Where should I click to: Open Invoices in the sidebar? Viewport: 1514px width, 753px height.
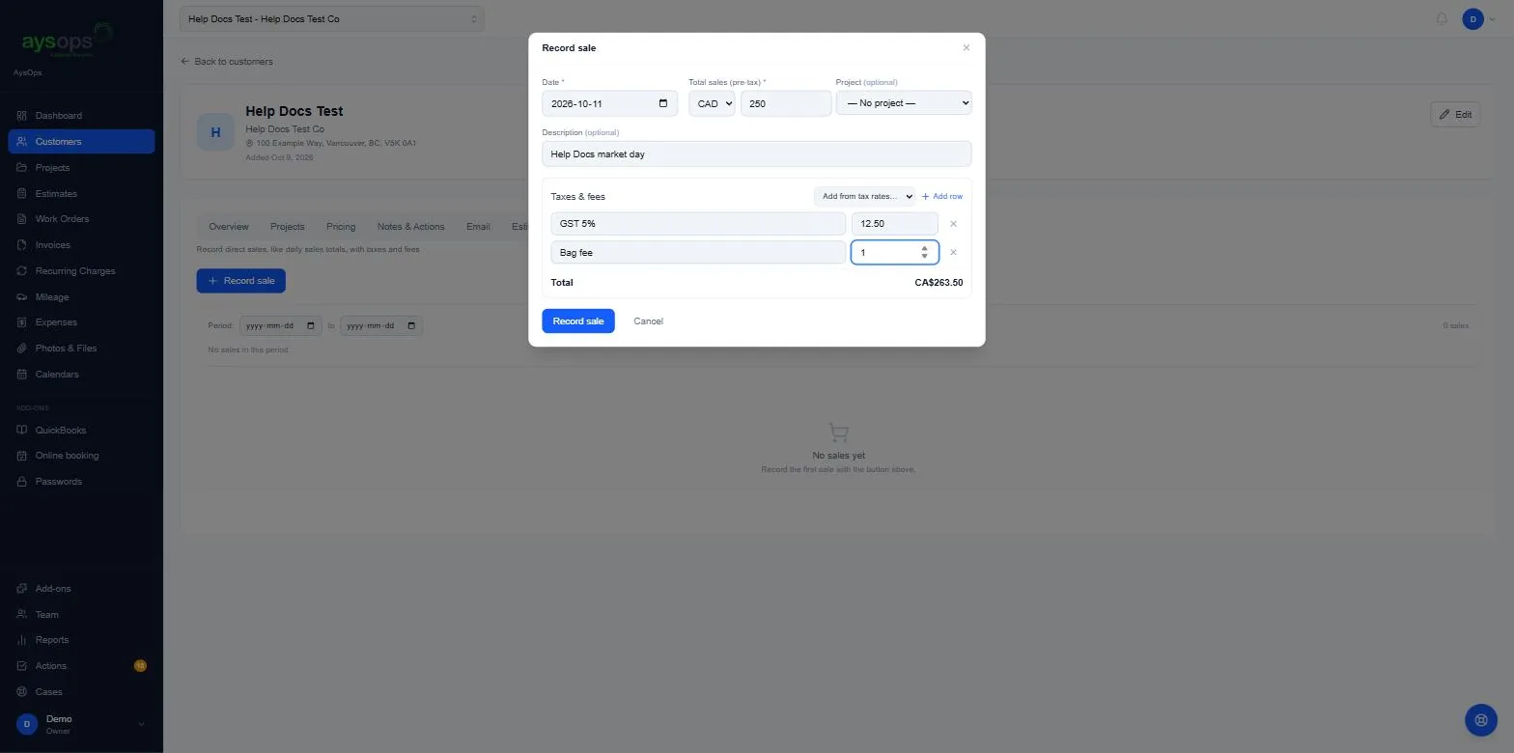point(81,245)
